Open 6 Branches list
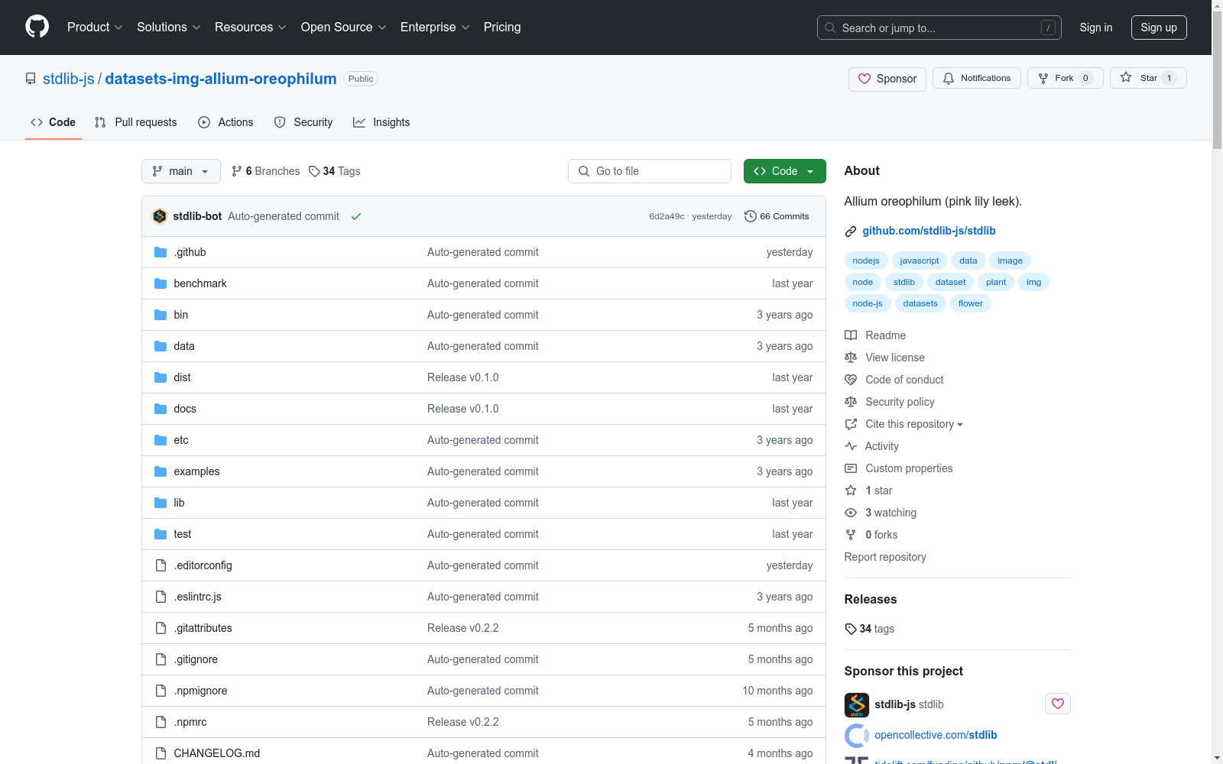Screen dimensions: 1223x764 pos(266,171)
